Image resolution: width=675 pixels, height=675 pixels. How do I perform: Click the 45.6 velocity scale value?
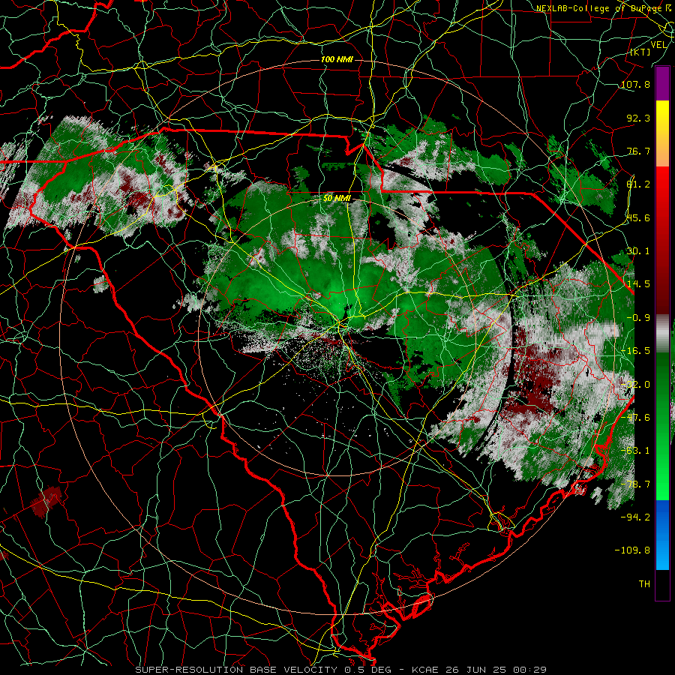point(638,217)
